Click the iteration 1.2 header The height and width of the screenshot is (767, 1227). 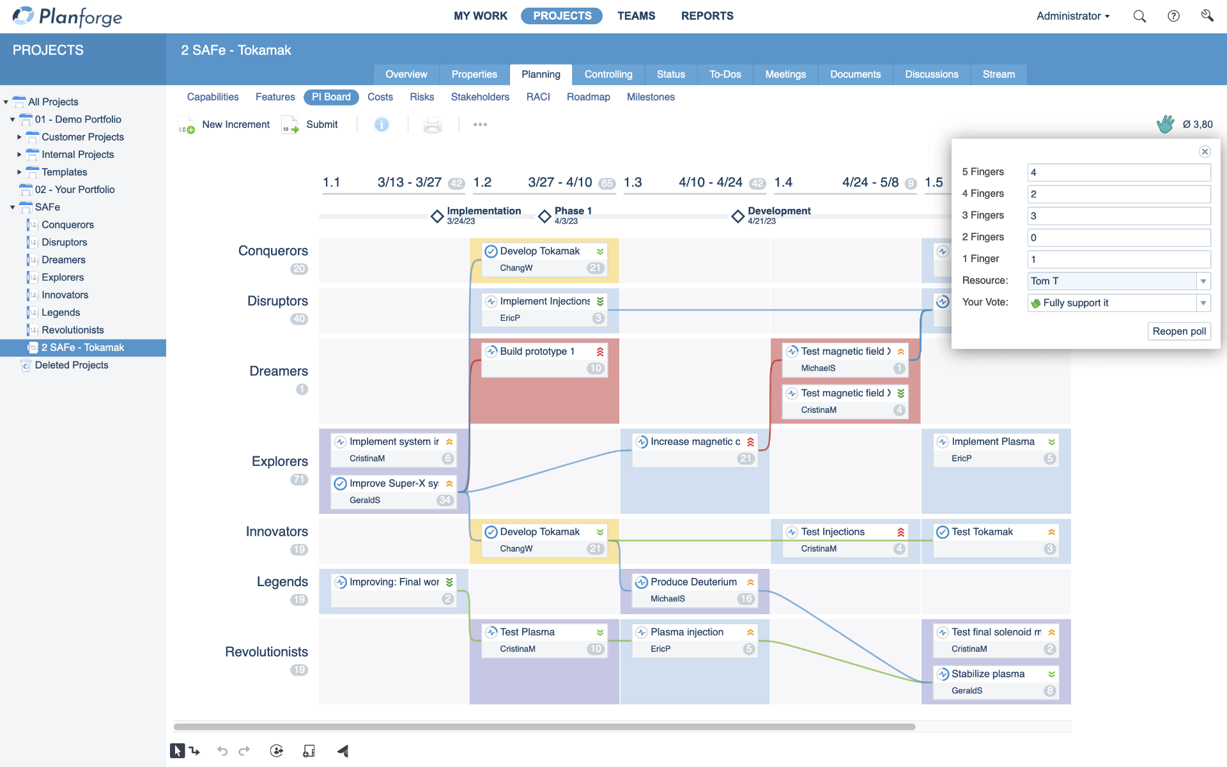(x=543, y=183)
